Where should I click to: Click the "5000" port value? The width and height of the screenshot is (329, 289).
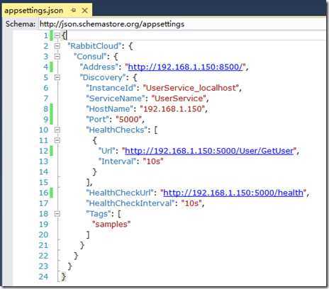[128, 120]
